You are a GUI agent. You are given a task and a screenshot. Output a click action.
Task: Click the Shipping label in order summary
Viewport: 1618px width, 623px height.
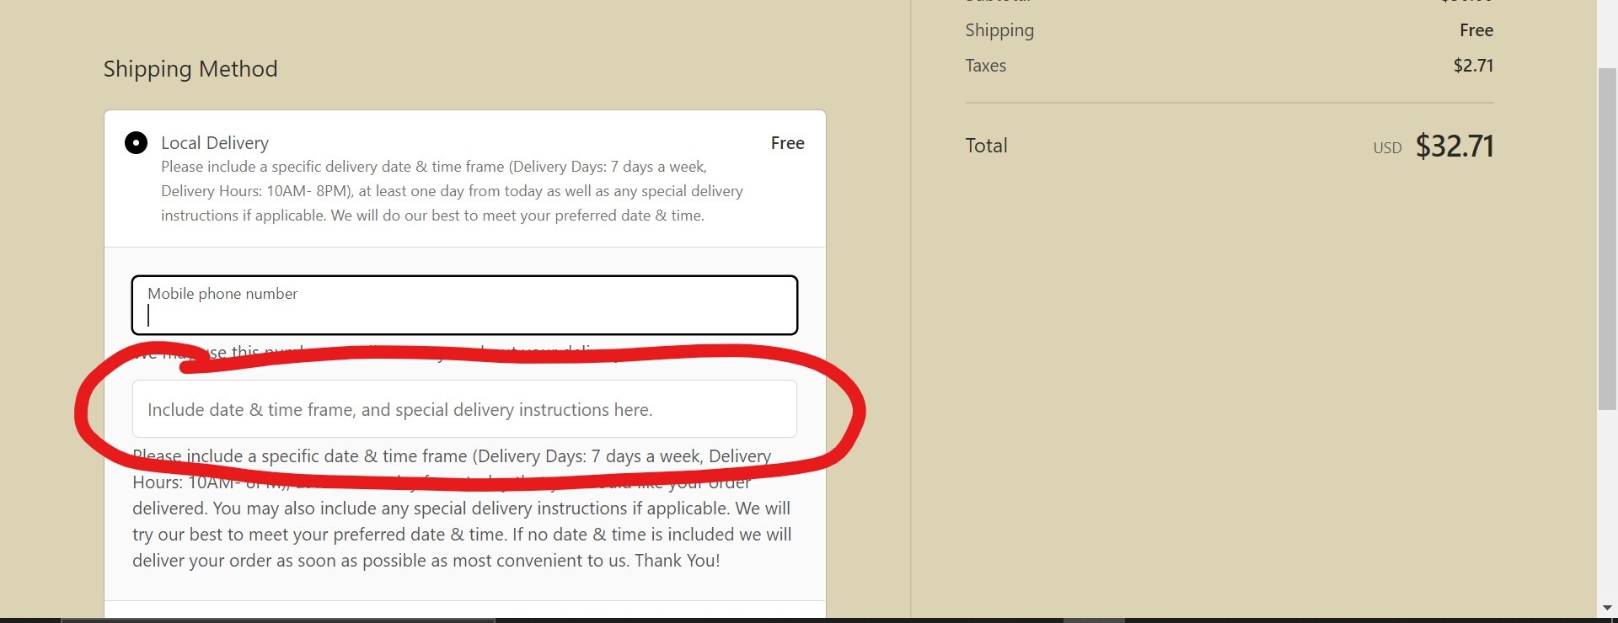999,30
